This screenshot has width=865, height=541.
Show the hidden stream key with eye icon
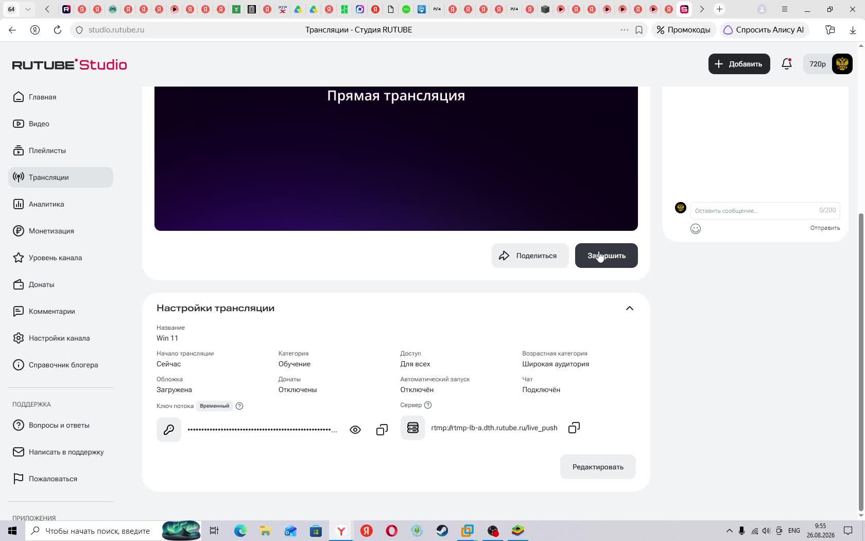click(x=355, y=430)
